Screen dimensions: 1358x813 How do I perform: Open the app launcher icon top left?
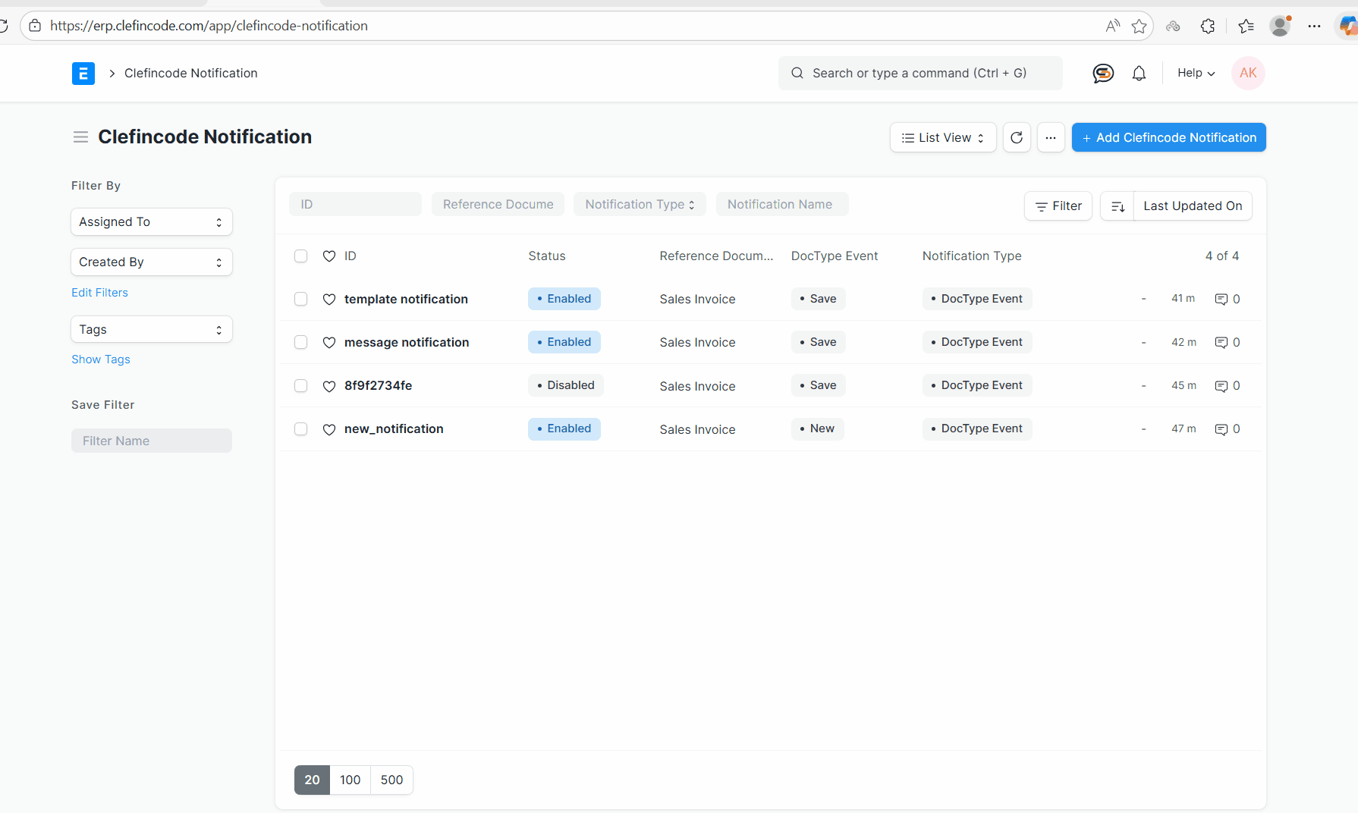click(x=83, y=73)
